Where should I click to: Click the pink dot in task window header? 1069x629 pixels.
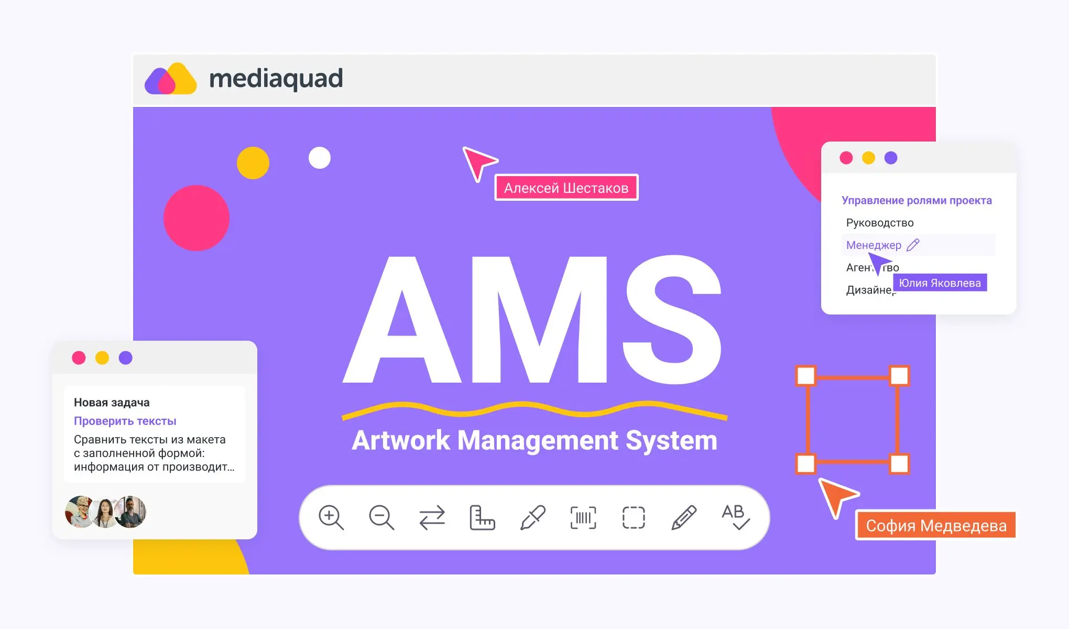tap(79, 358)
